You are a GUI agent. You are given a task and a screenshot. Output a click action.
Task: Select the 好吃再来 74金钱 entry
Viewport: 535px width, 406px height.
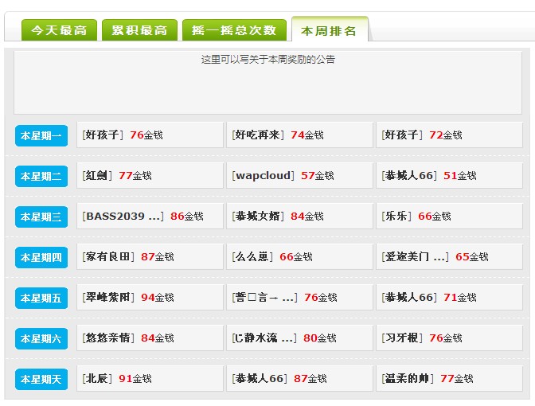[299, 135]
